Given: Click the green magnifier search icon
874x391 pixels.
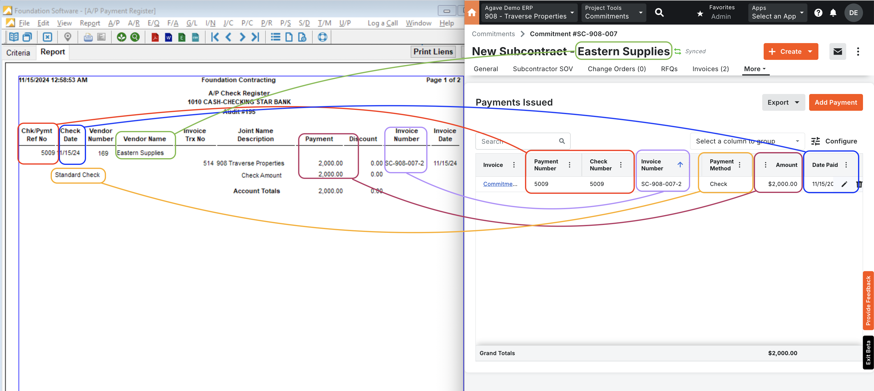Looking at the screenshot, I should pos(135,37).
